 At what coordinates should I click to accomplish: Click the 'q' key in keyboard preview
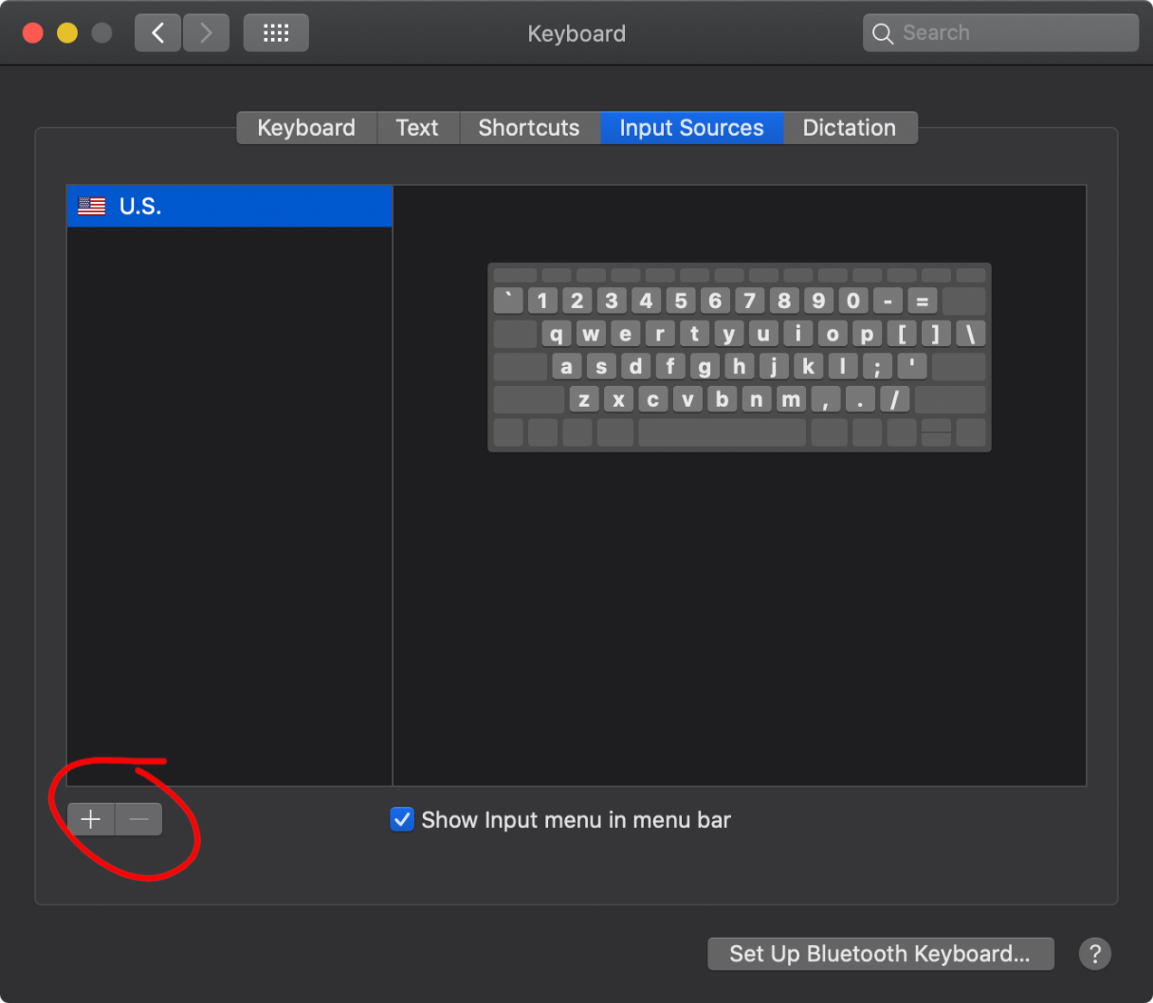556,333
